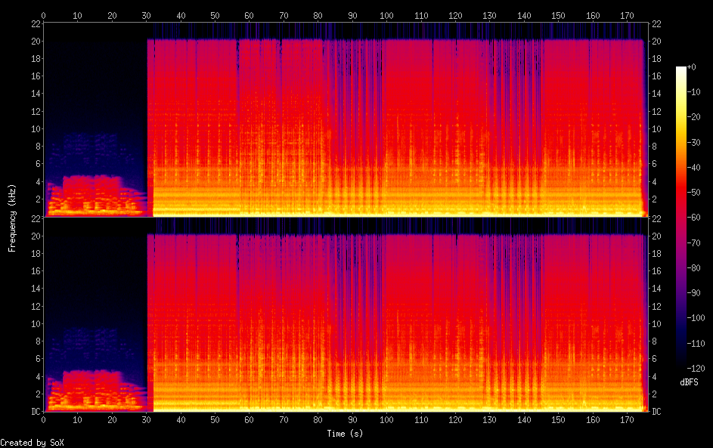The width and height of the screenshot is (713, 448).
Task: Click the 10 kHz label on lower channel's right axis
Action: pyautogui.click(x=656, y=323)
